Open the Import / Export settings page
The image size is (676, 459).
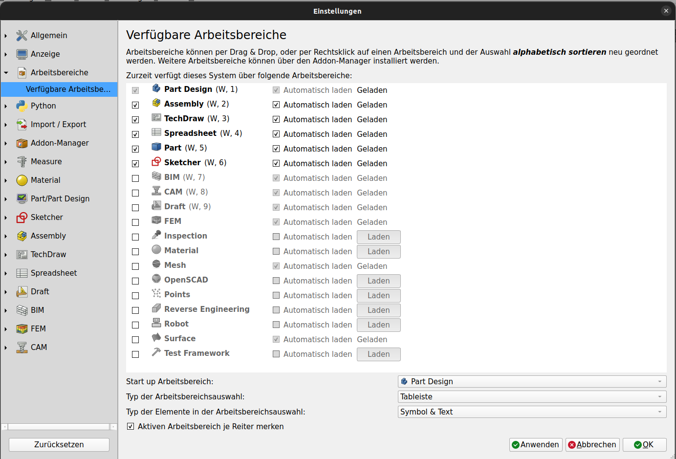(x=58, y=124)
